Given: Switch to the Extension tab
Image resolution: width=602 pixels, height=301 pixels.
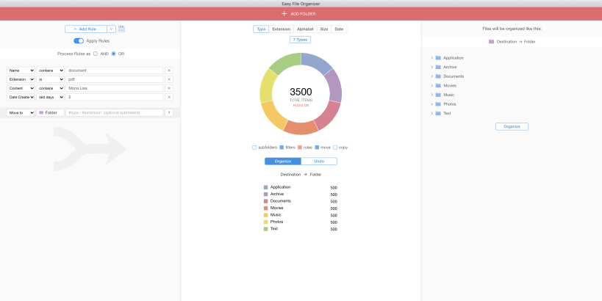Looking at the screenshot, I should coord(282,29).
